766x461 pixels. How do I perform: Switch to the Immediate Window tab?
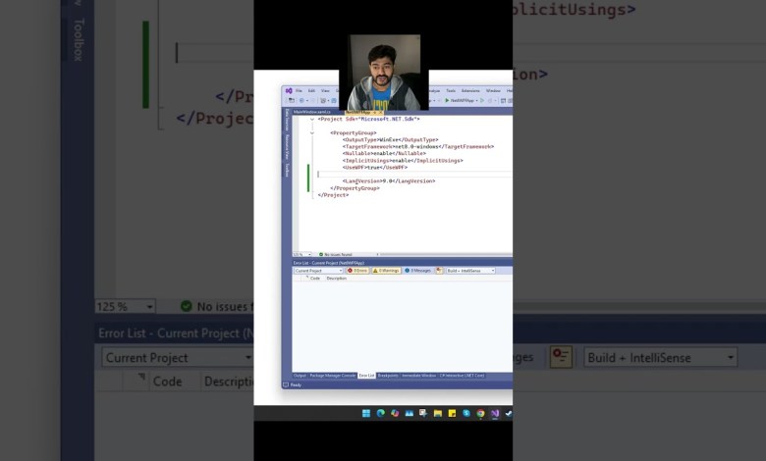coord(418,376)
